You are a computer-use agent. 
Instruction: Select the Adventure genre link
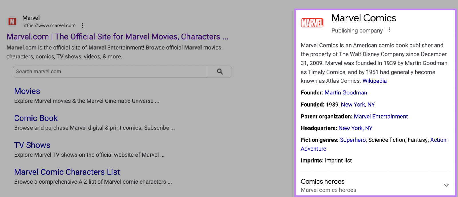(x=313, y=149)
